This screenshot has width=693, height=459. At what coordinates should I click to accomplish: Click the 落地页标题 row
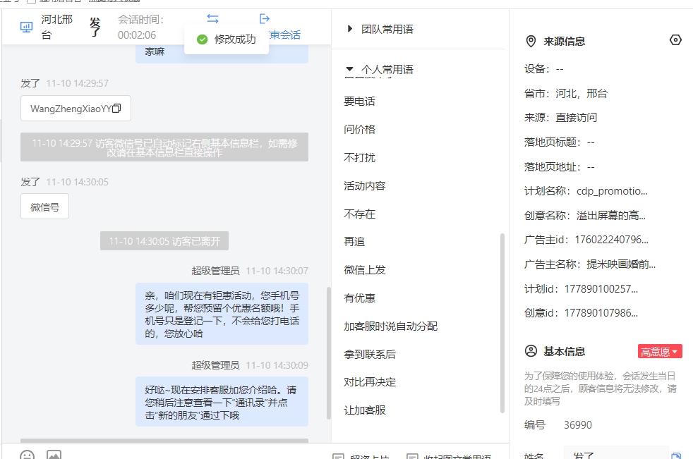[x=560, y=142]
